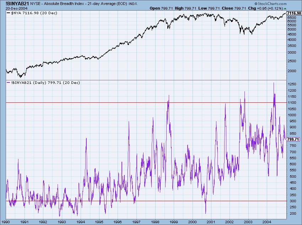The height and width of the screenshot is (225, 302).
Task: Click the 2003 label on time axis
Action: pyautogui.click(x=248, y=222)
